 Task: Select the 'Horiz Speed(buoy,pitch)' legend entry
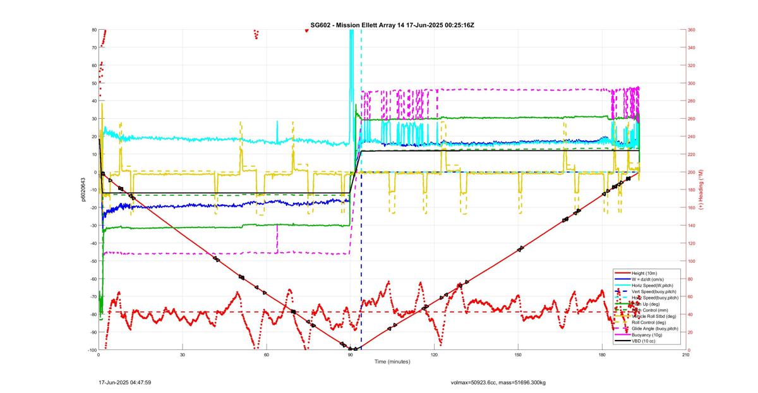655,298
